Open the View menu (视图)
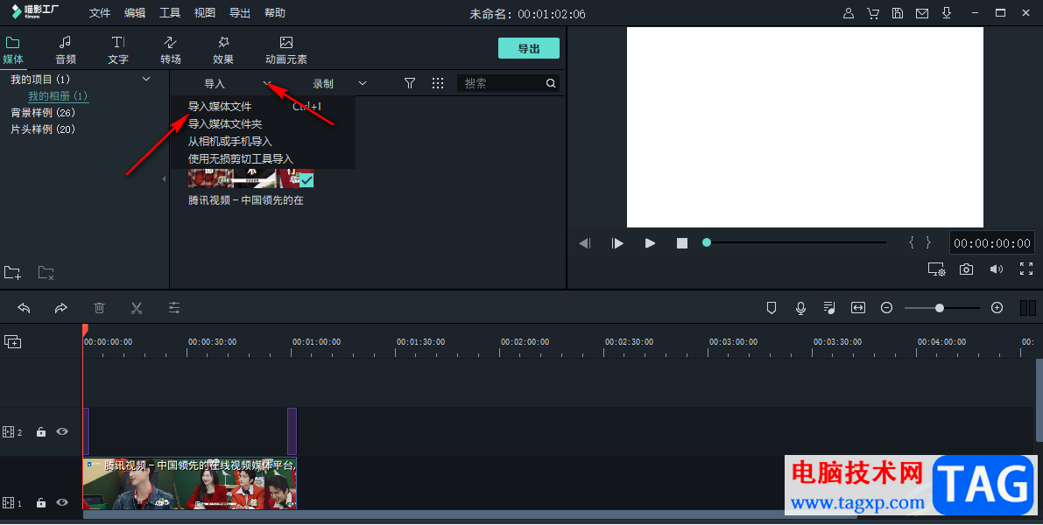Viewport: 1043px width, 525px height. pyautogui.click(x=205, y=13)
